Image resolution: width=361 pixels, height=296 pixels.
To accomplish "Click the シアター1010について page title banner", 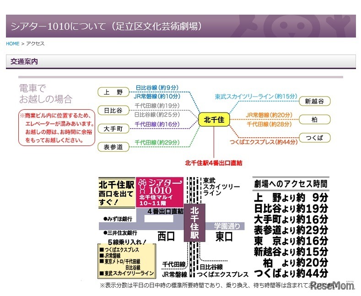I will click(x=181, y=26).
